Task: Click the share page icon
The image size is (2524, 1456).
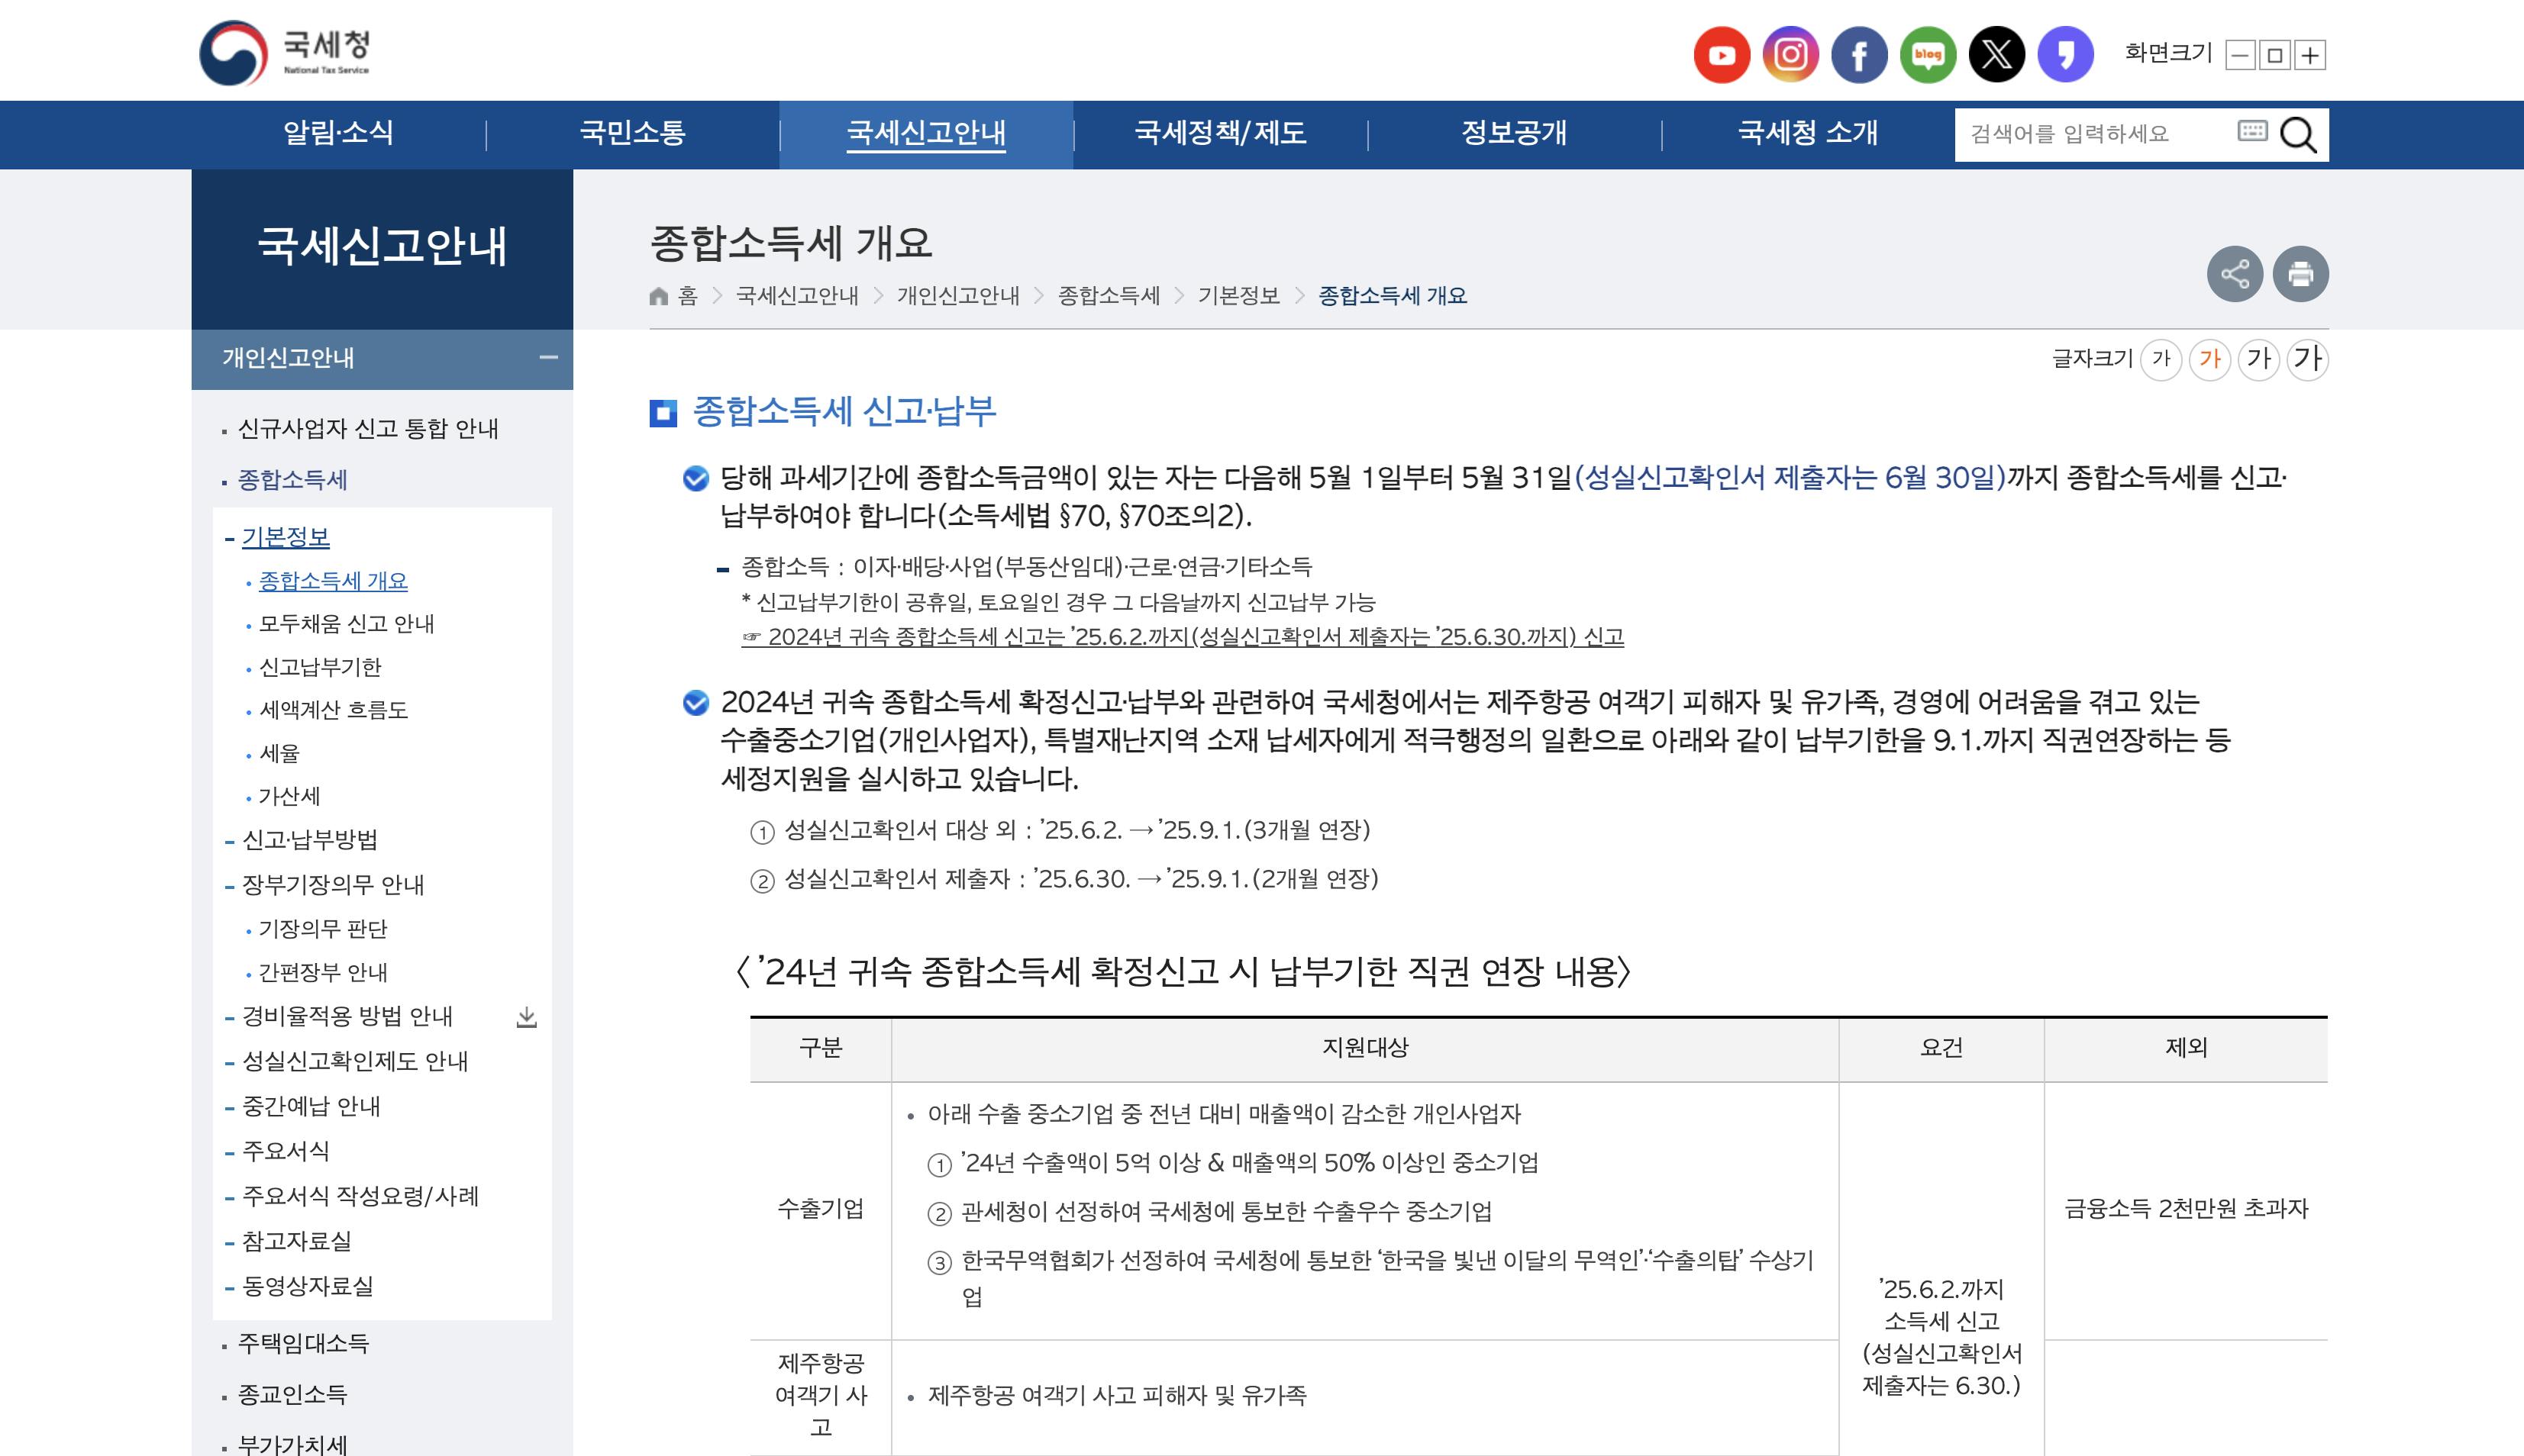Action: 2235,274
